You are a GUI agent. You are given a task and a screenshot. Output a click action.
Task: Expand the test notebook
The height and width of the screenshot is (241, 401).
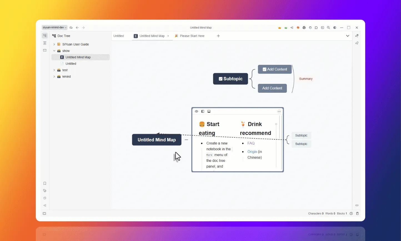click(x=54, y=70)
